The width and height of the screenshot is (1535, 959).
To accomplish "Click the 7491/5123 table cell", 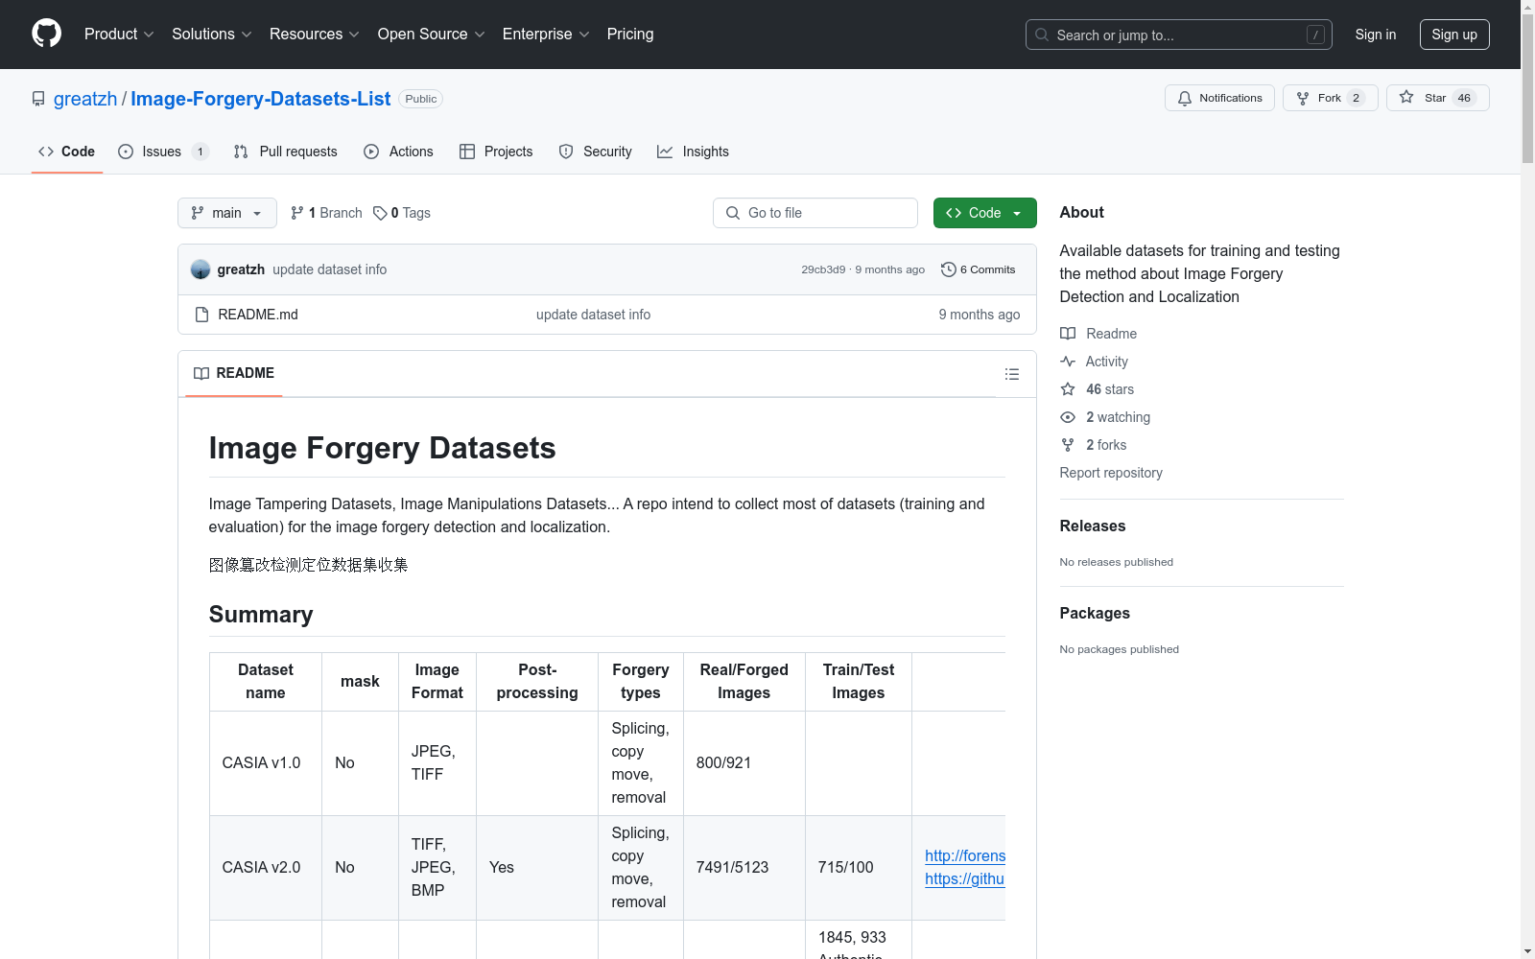I will coord(744,868).
